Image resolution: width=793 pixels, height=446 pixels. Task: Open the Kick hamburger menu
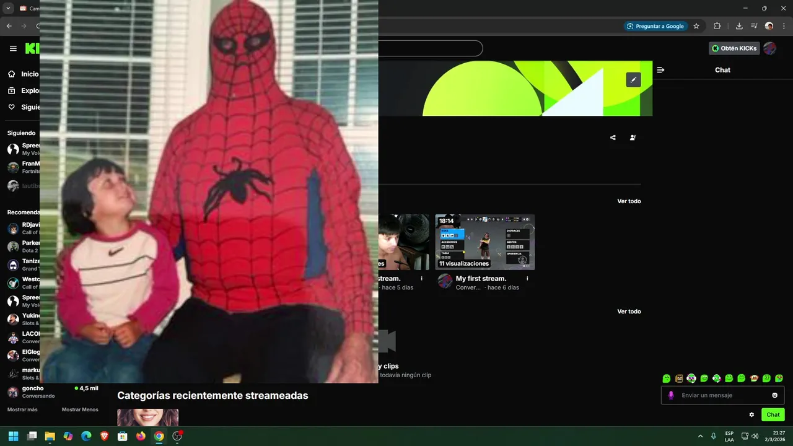[x=13, y=48]
